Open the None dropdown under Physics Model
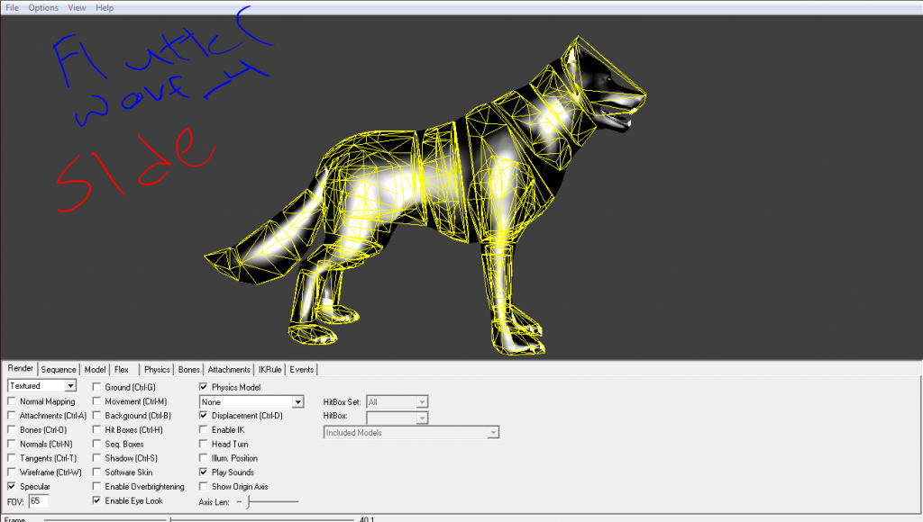This screenshot has height=522, width=923. click(x=297, y=402)
